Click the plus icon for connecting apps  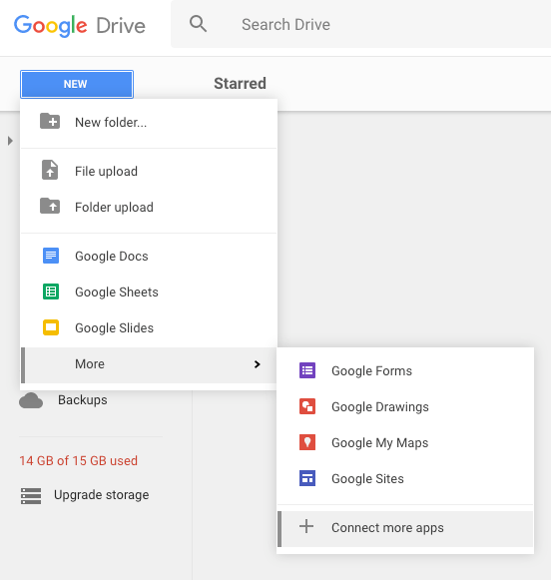tap(306, 526)
